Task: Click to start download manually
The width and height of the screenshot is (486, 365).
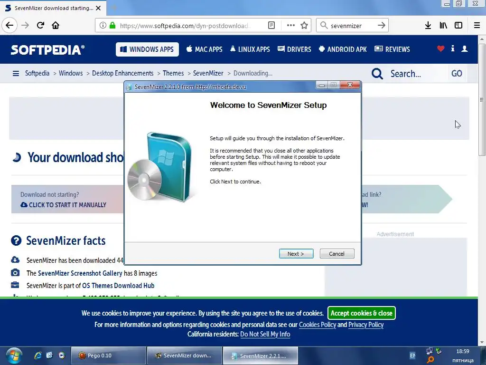Action: pos(64,205)
